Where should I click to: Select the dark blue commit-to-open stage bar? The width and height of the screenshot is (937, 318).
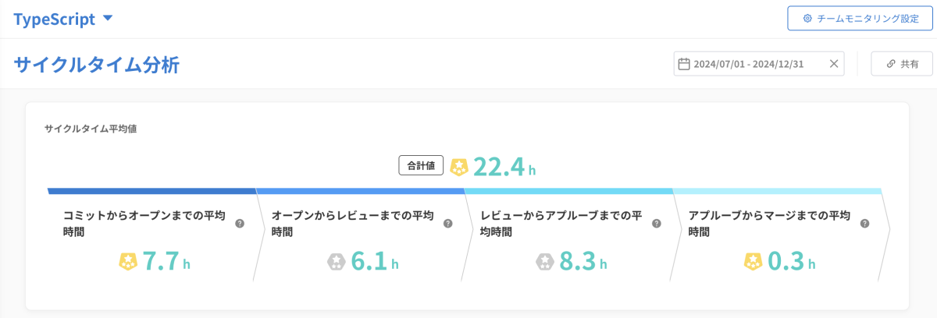(152, 191)
